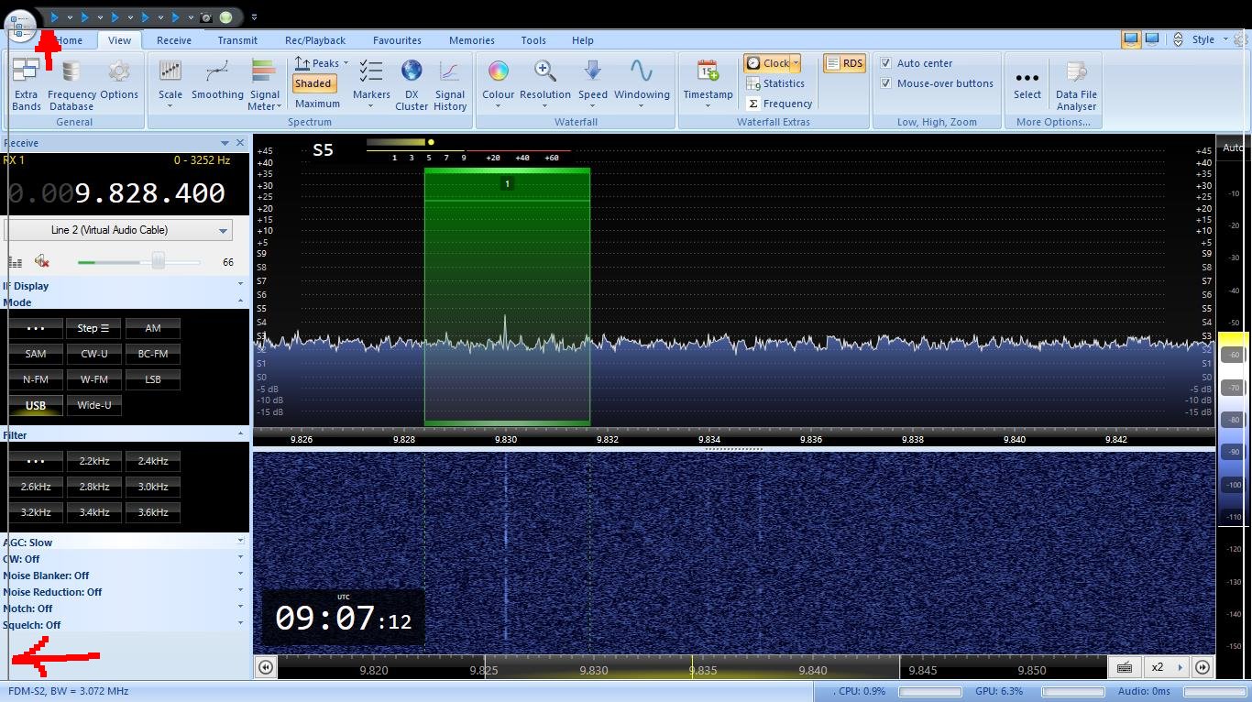This screenshot has height=702, width=1252.
Task: Select the LSB mode button
Action: [x=153, y=379]
